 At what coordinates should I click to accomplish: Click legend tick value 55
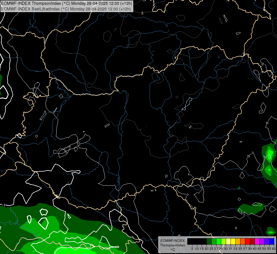(269, 249)
